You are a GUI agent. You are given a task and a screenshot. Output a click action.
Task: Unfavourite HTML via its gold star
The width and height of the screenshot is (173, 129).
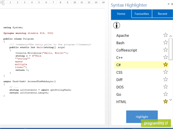pos(166,101)
